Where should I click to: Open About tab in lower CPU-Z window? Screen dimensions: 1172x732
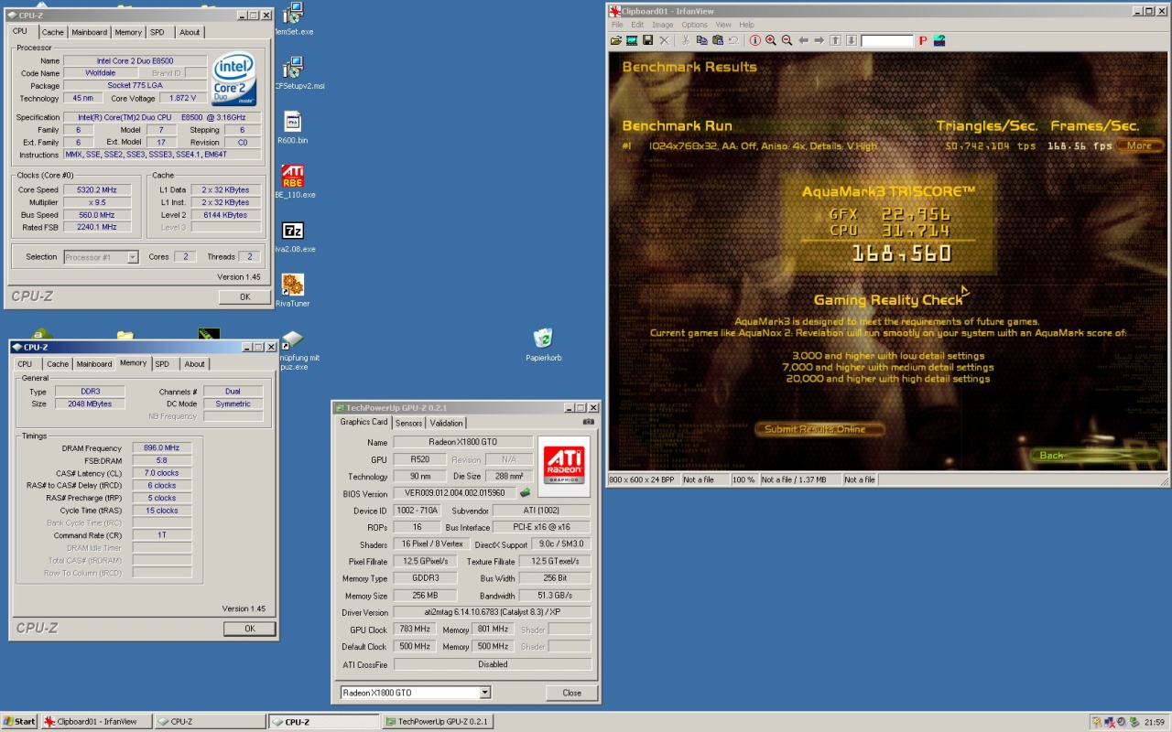coord(195,364)
